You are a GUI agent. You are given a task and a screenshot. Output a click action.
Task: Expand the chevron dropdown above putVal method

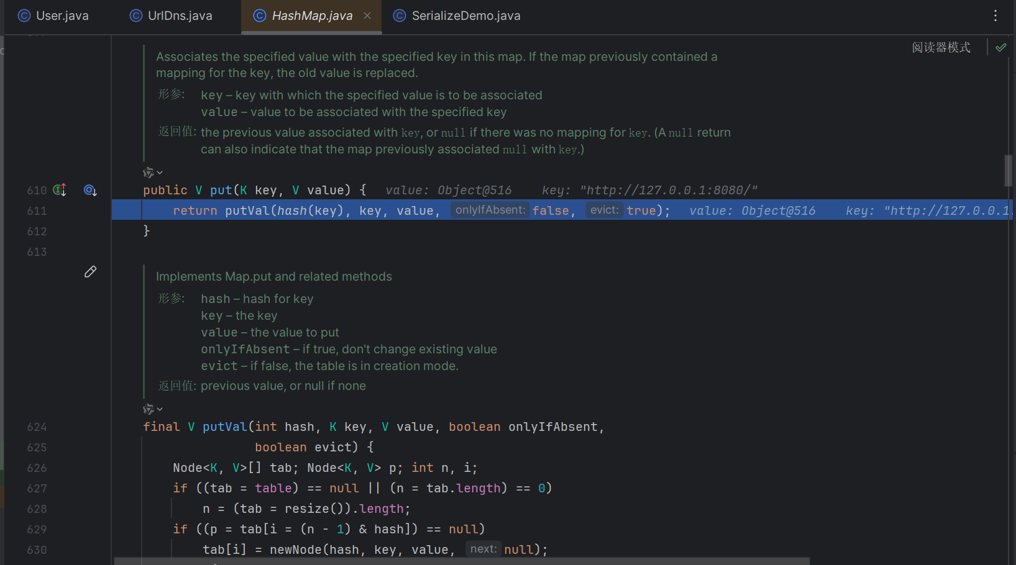tap(160, 409)
